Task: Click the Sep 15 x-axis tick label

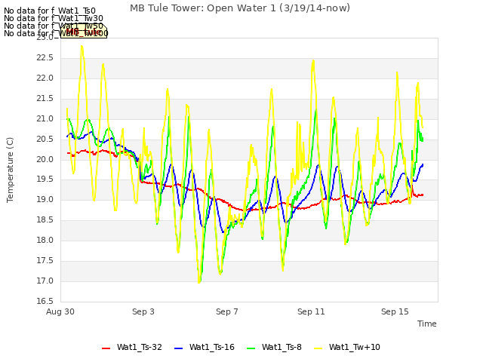Action: pyautogui.click(x=395, y=311)
